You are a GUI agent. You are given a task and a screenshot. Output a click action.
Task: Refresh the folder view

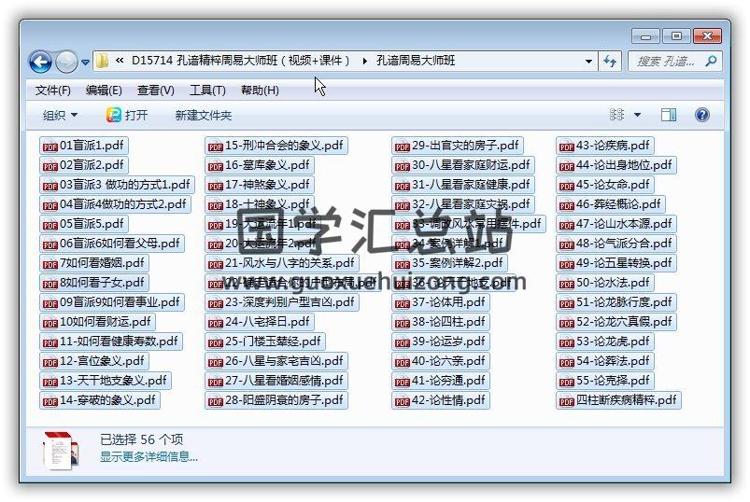click(x=610, y=62)
